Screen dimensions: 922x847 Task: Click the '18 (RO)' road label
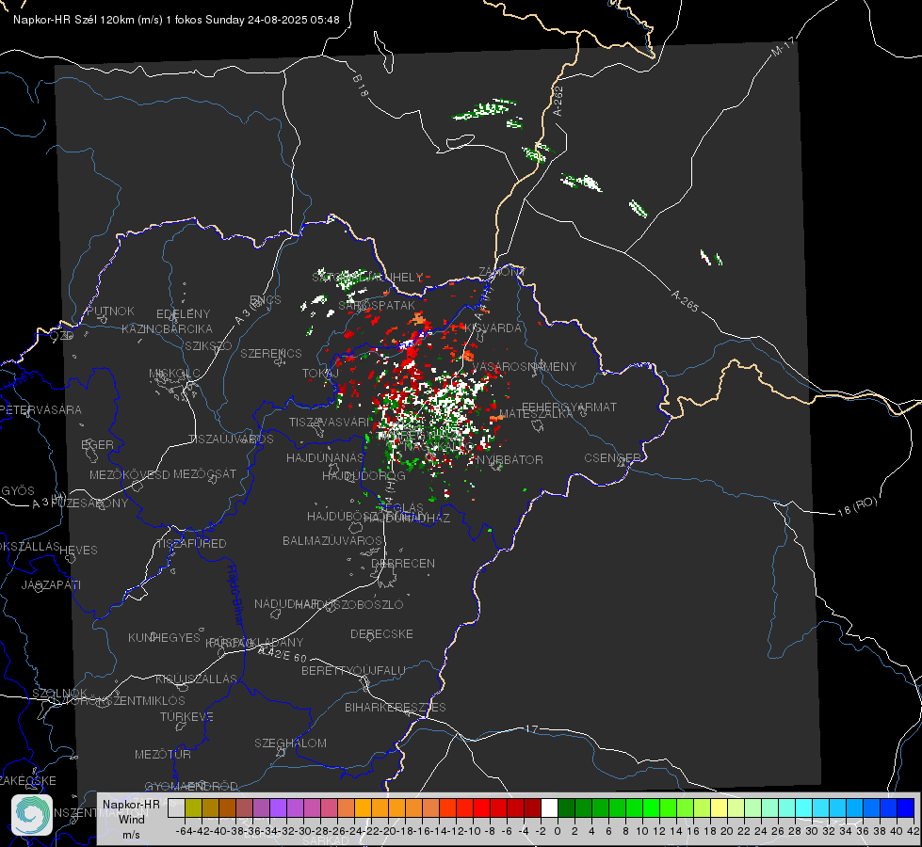[857, 506]
